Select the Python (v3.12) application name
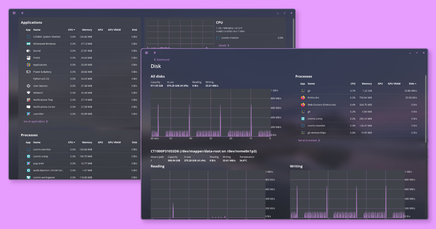The width and height of the screenshot is (436, 229). pos(41,79)
